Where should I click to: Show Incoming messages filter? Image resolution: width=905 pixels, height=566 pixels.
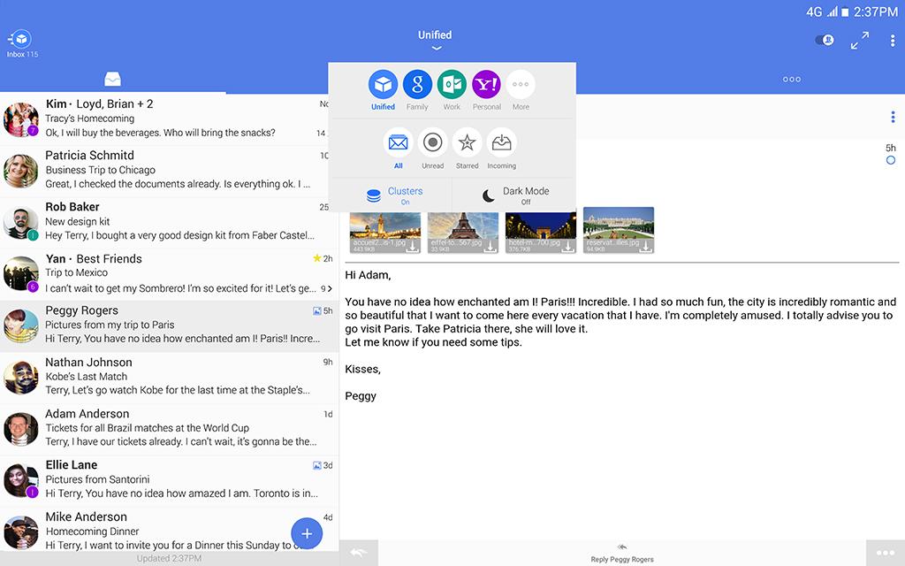point(501,143)
